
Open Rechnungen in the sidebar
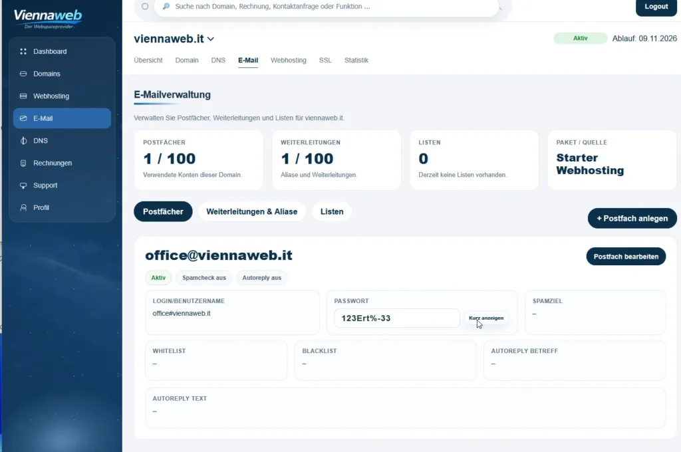click(x=62, y=163)
